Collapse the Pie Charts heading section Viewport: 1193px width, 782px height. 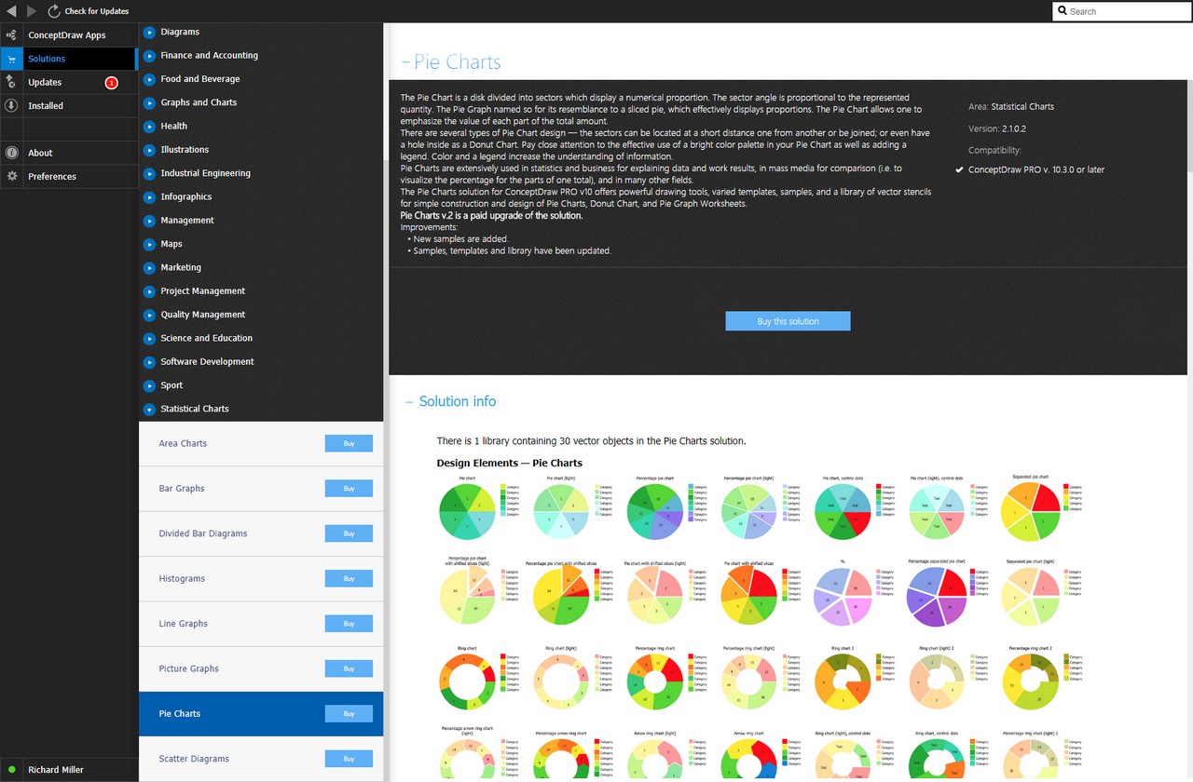coord(405,62)
